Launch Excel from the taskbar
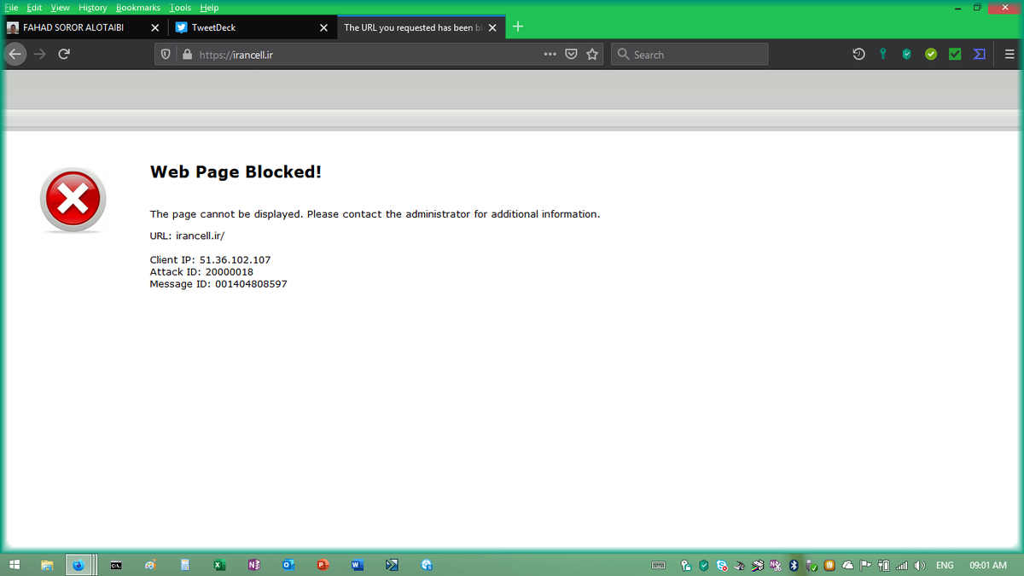The image size is (1024, 576). [219, 565]
